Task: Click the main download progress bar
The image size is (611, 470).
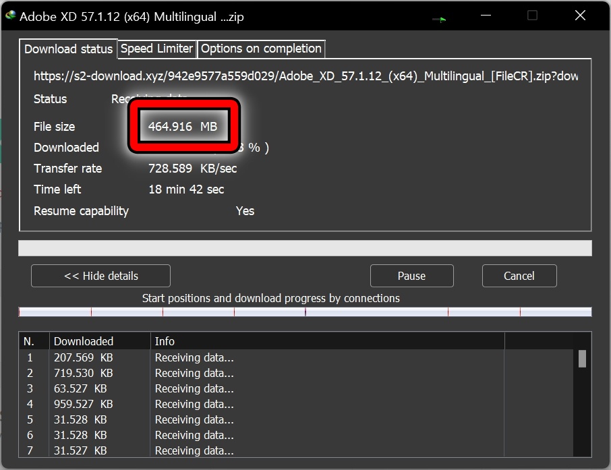Action: [x=305, y=248]
